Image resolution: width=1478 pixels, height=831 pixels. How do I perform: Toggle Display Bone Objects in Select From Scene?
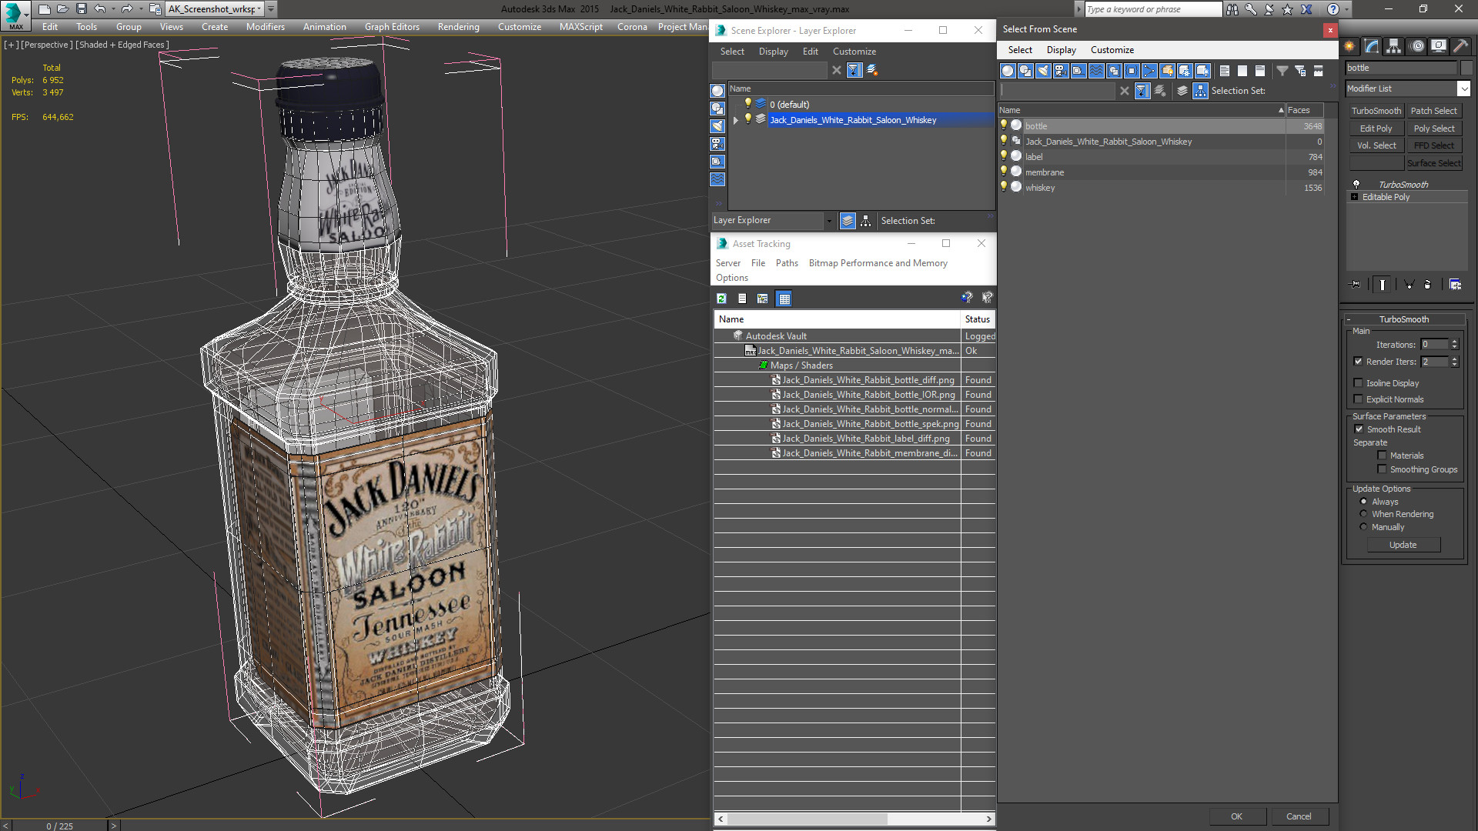1149,71
